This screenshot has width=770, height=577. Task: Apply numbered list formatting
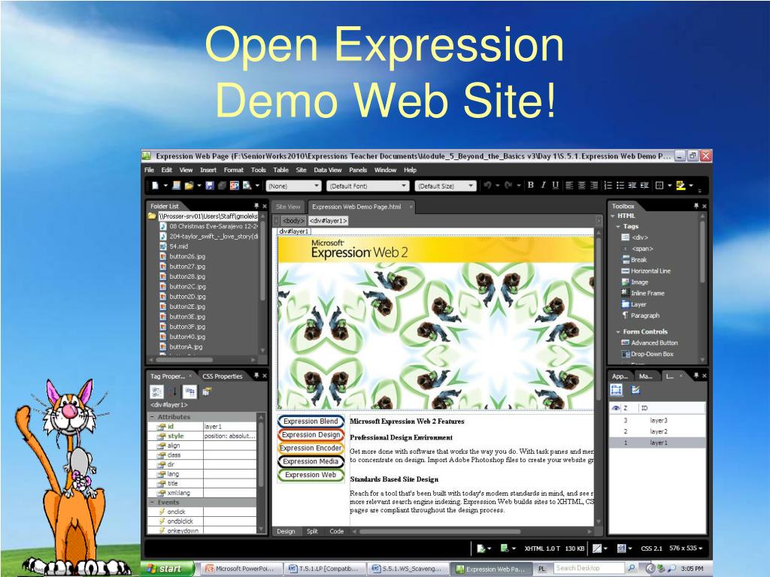pos(608,186)
